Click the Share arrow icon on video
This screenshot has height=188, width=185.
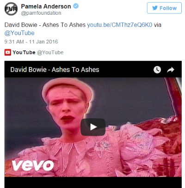[x=171, y=70]
